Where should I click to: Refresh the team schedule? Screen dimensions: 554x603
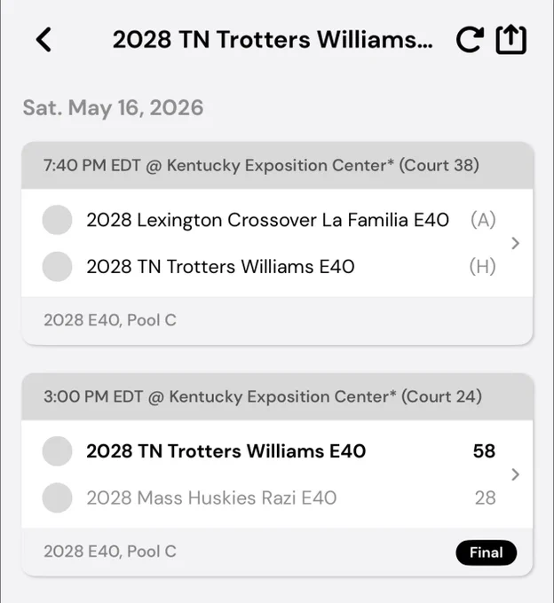click(470, 40)
